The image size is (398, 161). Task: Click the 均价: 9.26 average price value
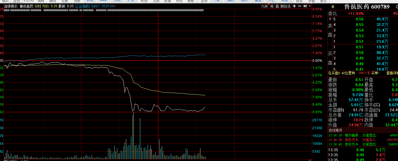(50, 6)
